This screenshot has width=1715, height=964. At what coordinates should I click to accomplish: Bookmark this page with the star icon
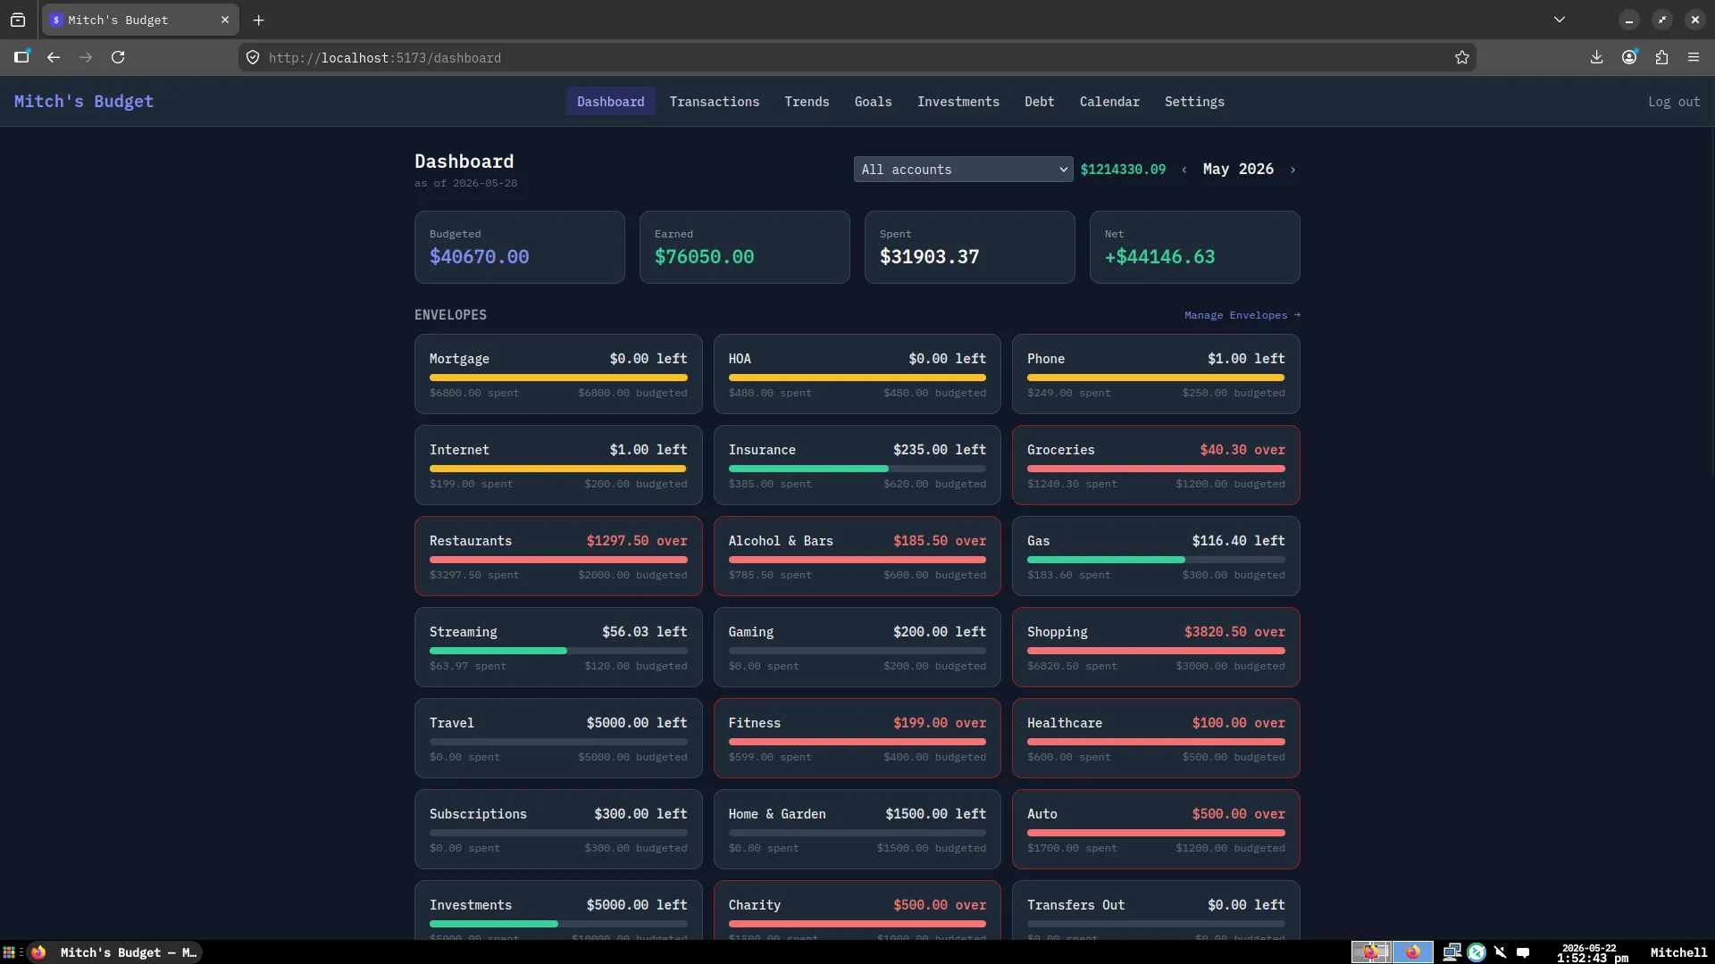tap(1461, 57)
